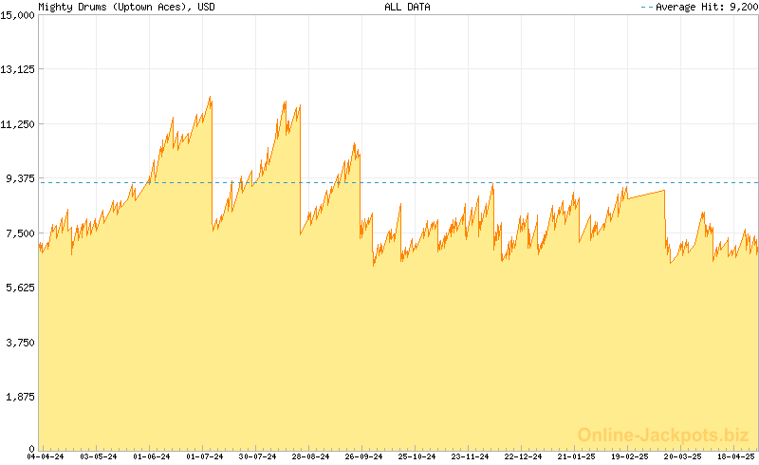Click the Mighty Drums (Uptown Aces) chart title
Image resolution: width=759 pixels, height=465 pixels.
(x=126, y=7)
